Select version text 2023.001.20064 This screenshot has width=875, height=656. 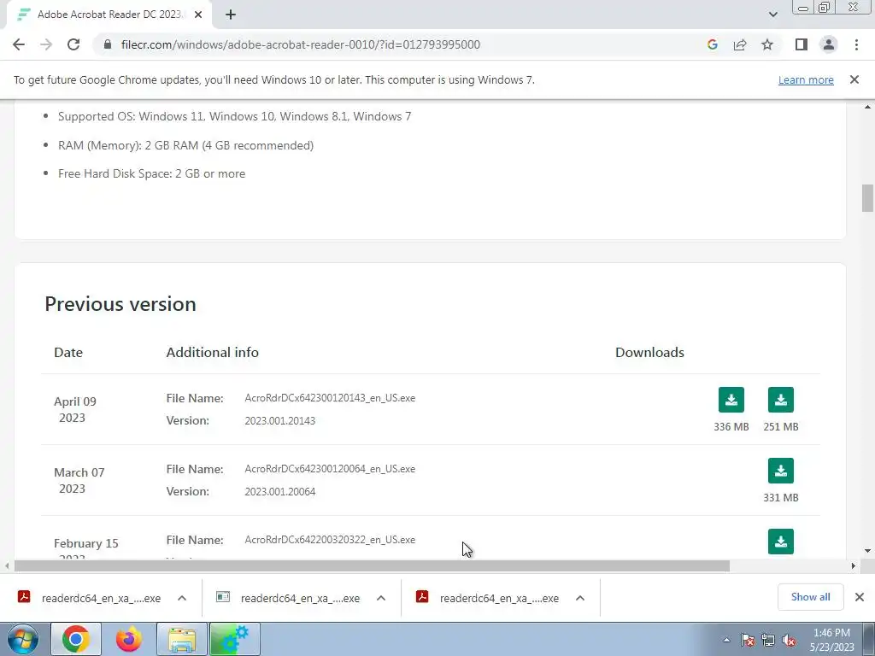[279, 491]
